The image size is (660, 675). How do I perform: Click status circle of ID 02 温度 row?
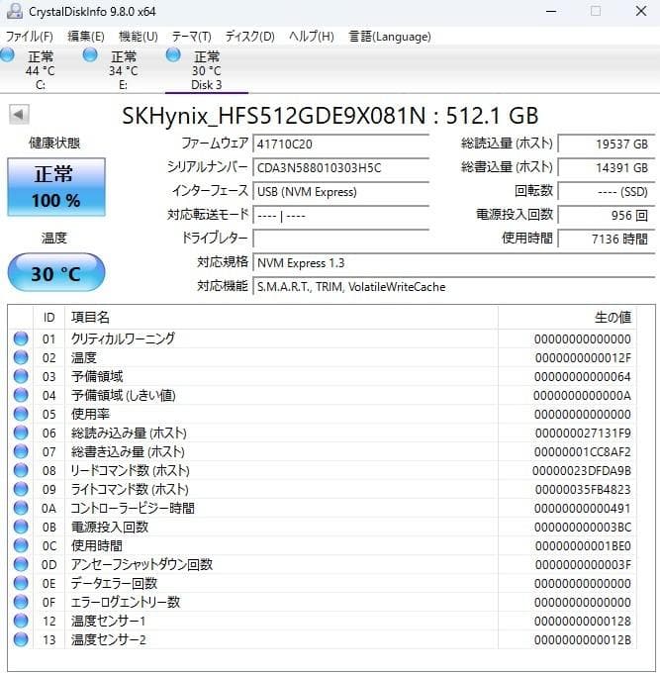coord(21,357)
